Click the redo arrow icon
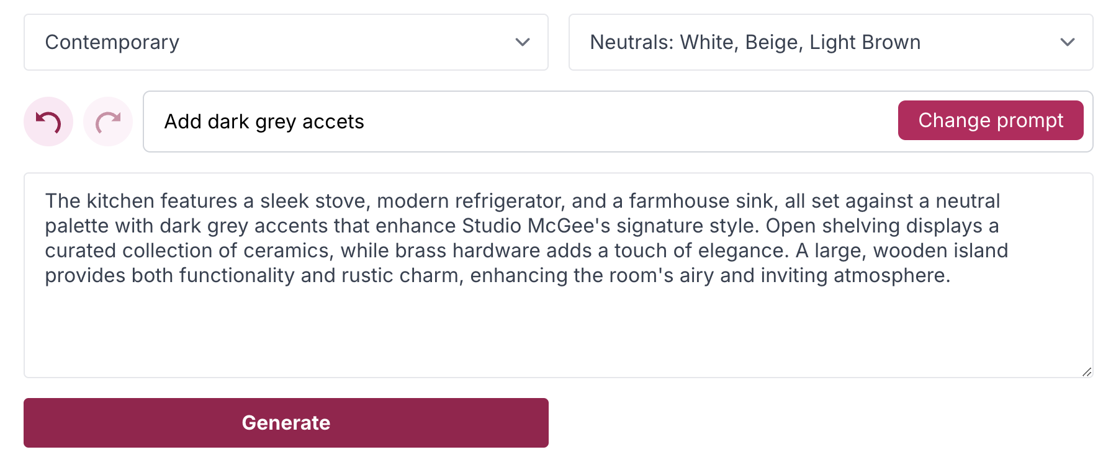Viewport: 1116px width, 465px height. click(x=108, y=122)
